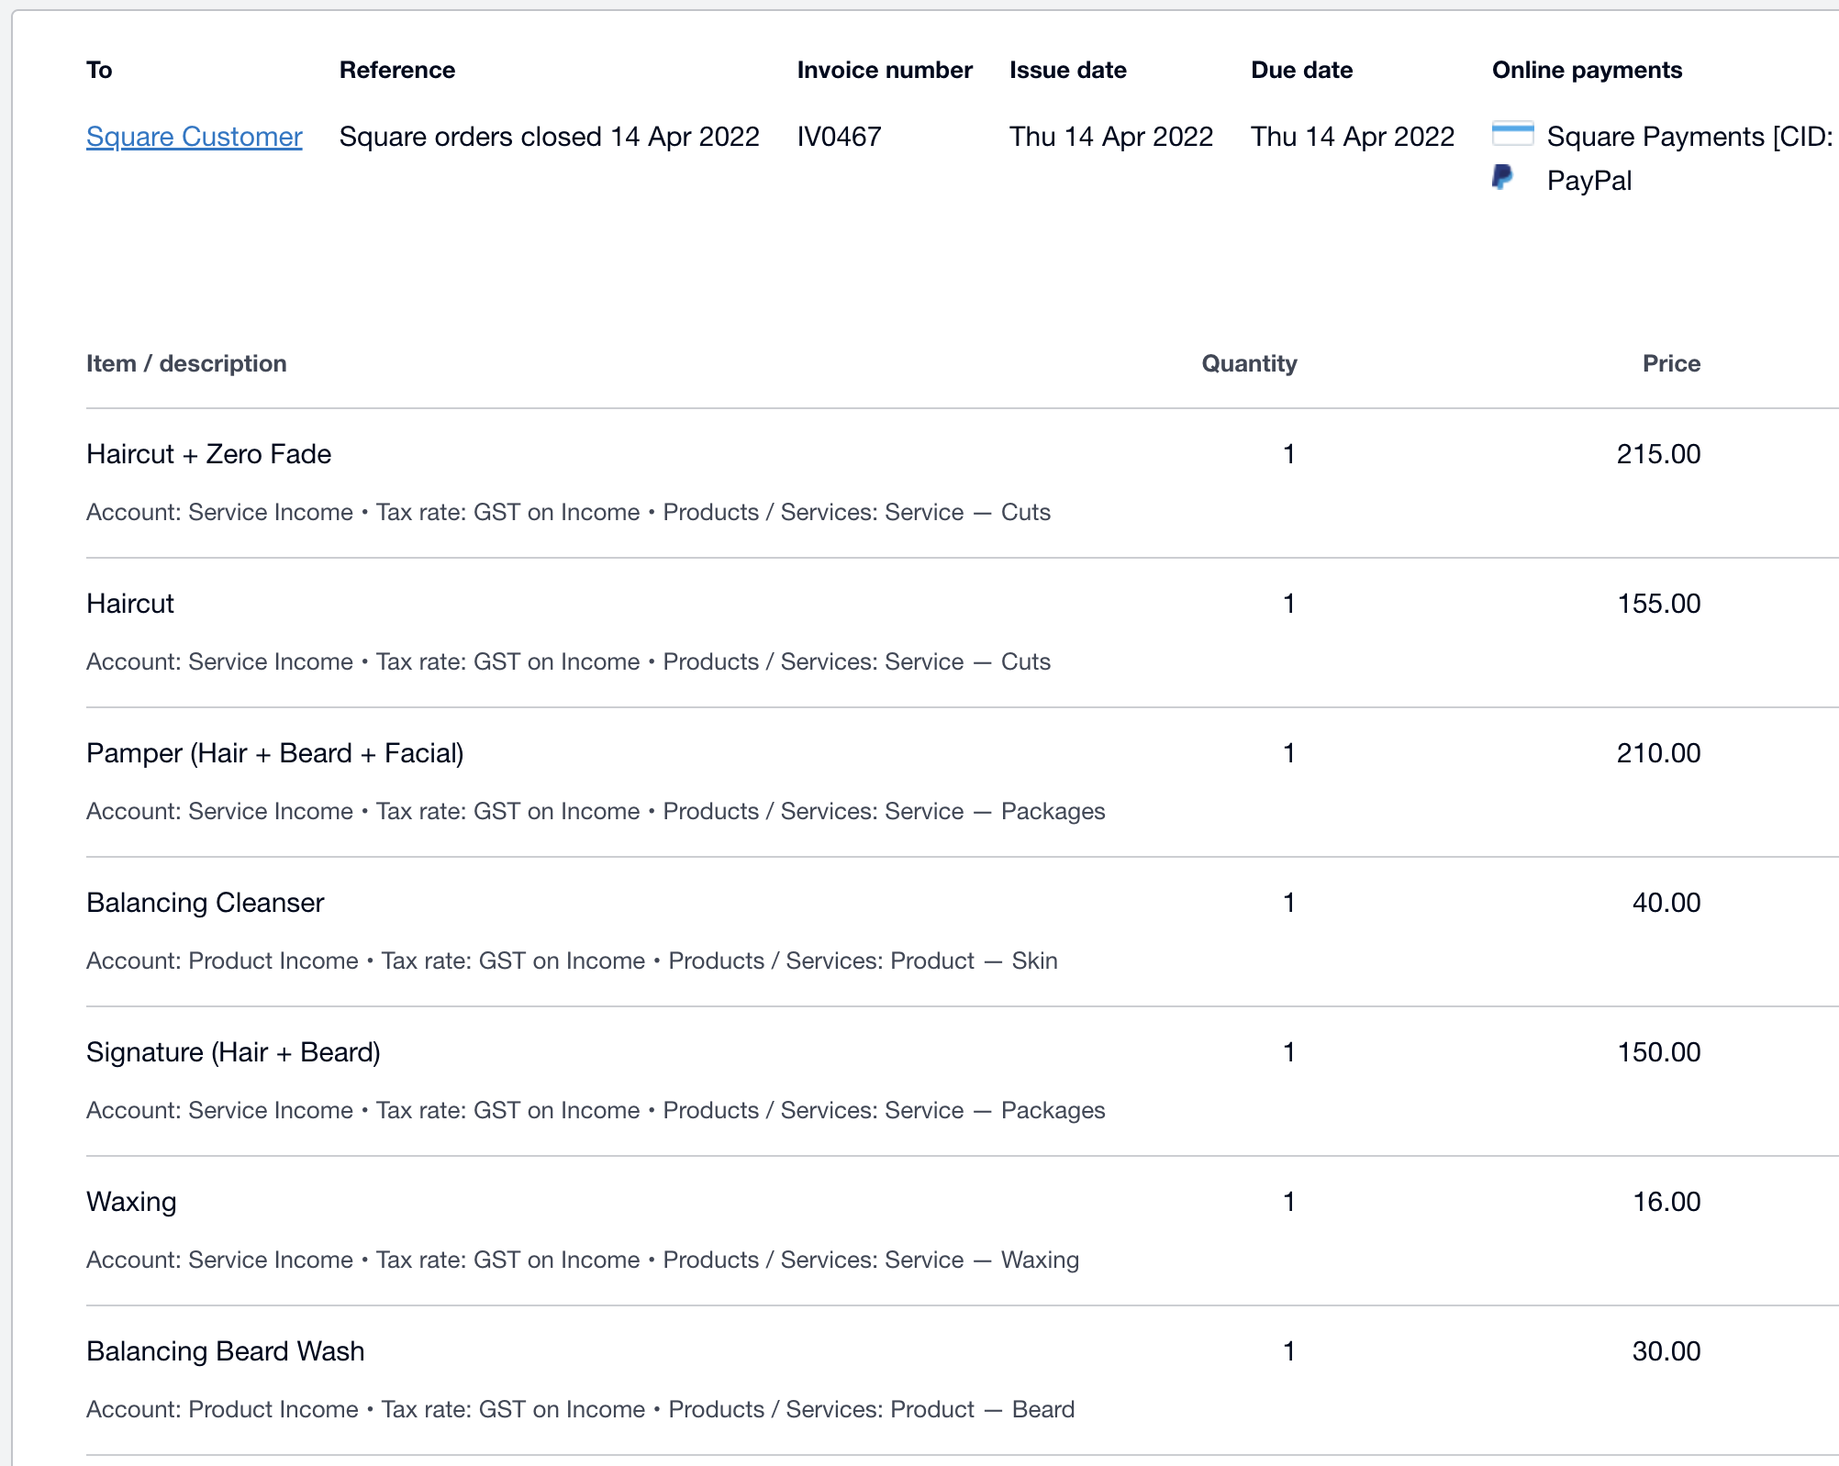Click the Square Payments card icon
Viewport: 1839px width, 1466px height.
1512,134
